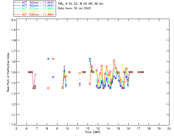Click the yellow triangle peak near 15.4 hours
The height and width of the screenshot is (139, 174).
click(x=122, y=65)
